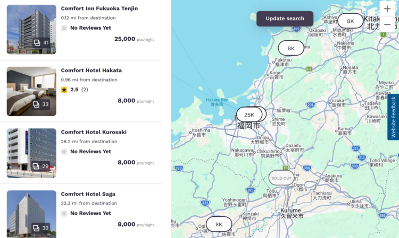Click the Nogata map label
Image resolution: width=399 pixels, height=238 pixels.
350,69
